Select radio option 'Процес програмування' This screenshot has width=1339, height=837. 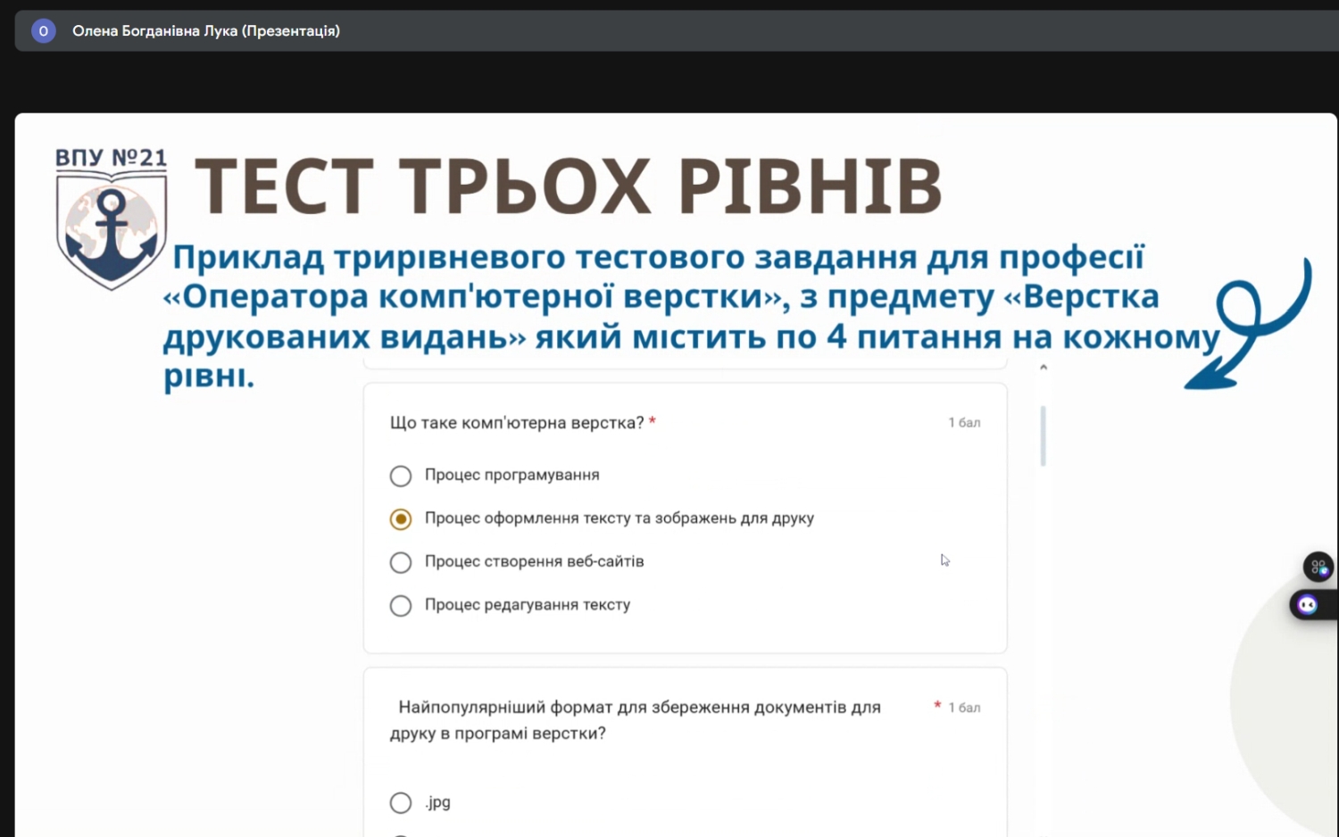tap(401, 476)
